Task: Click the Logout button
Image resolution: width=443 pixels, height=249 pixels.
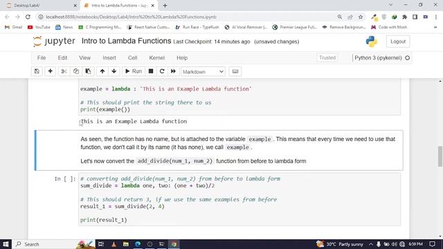Action: click(x=398, y=41)
